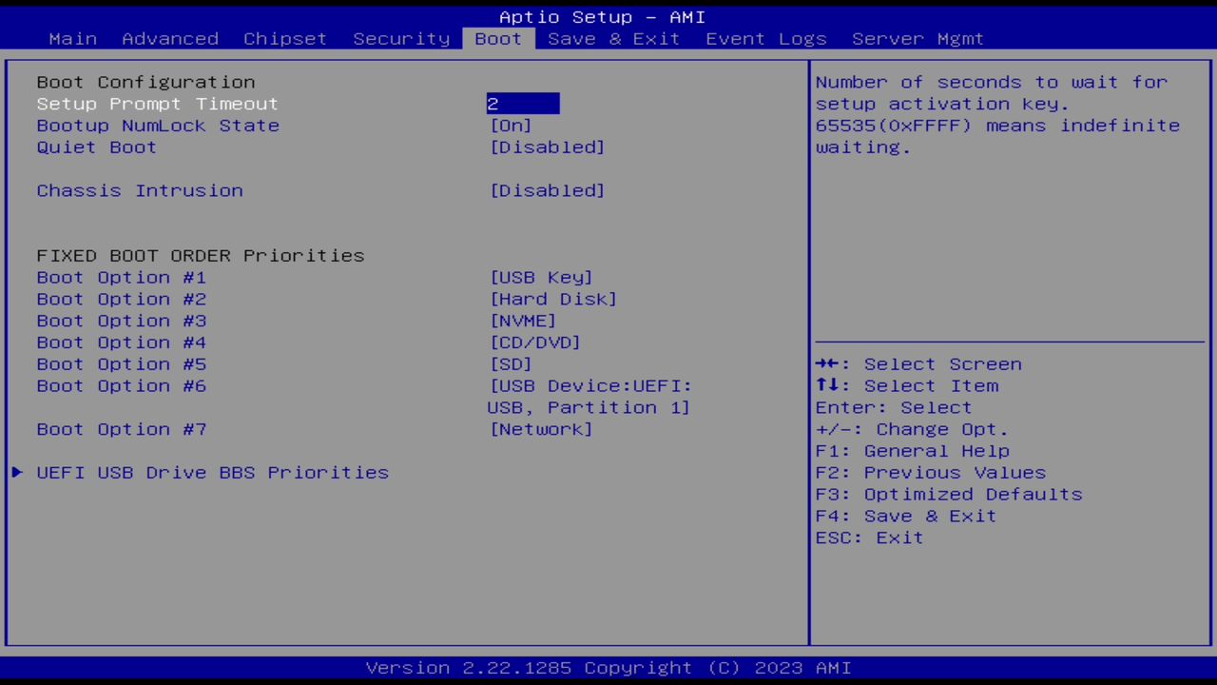
Task: Open Boot Option #7 [Network] dropdown
Action: click(x=541, y=429)
